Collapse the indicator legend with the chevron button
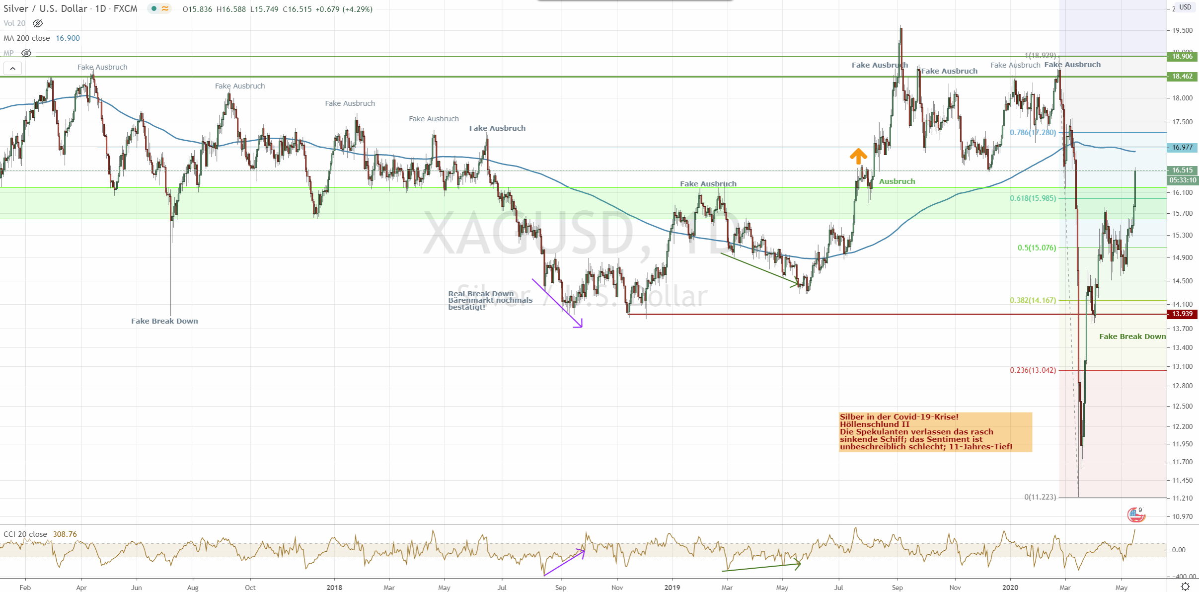Image resolution: width=1199 pixels, height=592 pixels. (12, 68)
